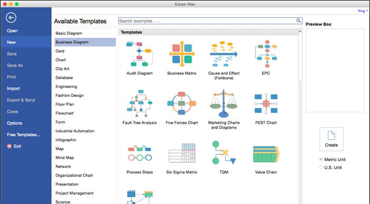Select the Card category
Screen dimensions: 370x204
(85, 51)
